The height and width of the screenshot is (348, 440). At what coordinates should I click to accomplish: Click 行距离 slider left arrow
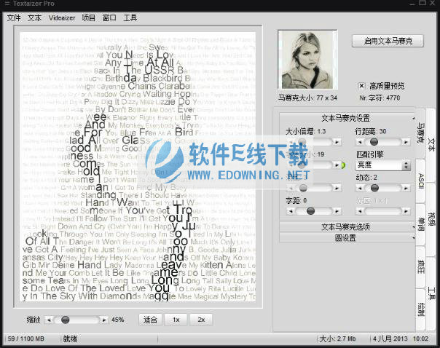click(360, 142)
